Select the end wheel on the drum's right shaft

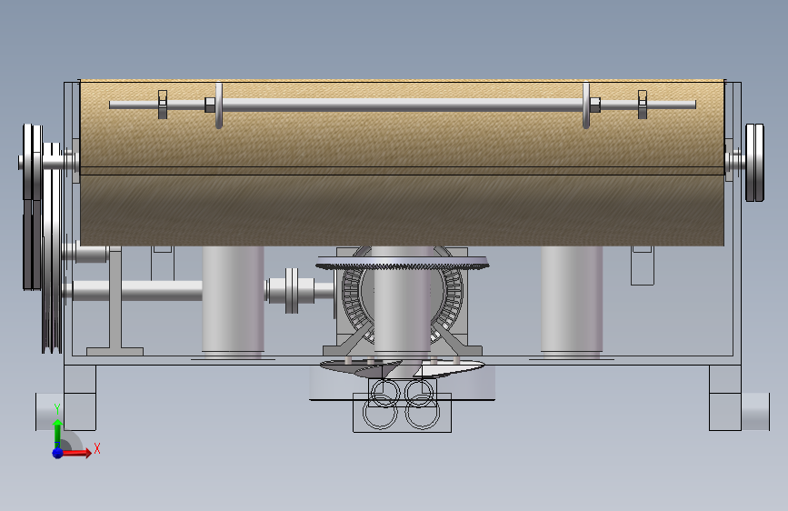pos(754,163)
